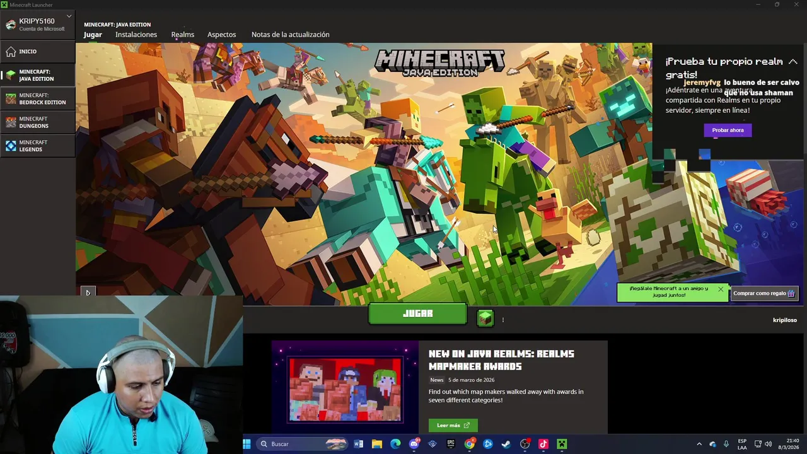The image size is (807, 454).
Task: Click the ESP LAA language indicator
Action: click(742, 444)
